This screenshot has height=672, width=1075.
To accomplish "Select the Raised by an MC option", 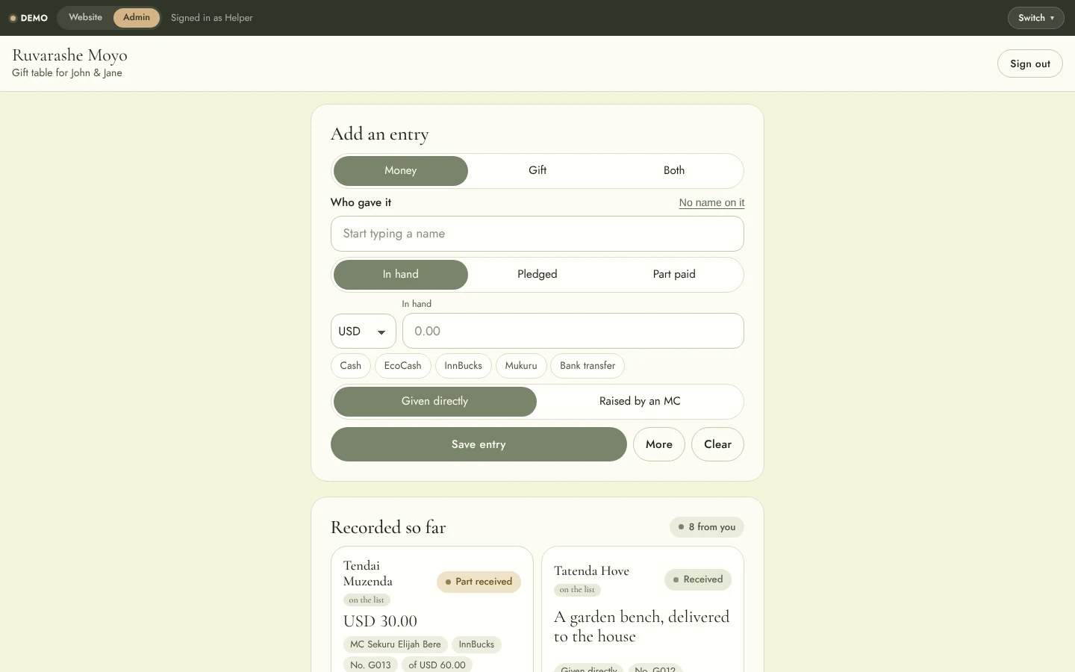I will 640,402.
